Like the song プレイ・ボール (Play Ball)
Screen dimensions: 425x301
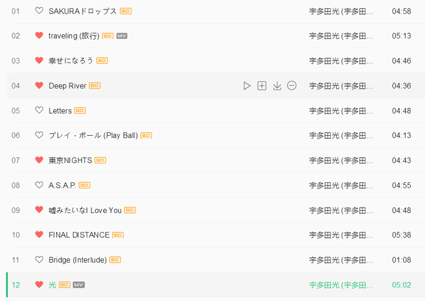click(x=40, y=135)
